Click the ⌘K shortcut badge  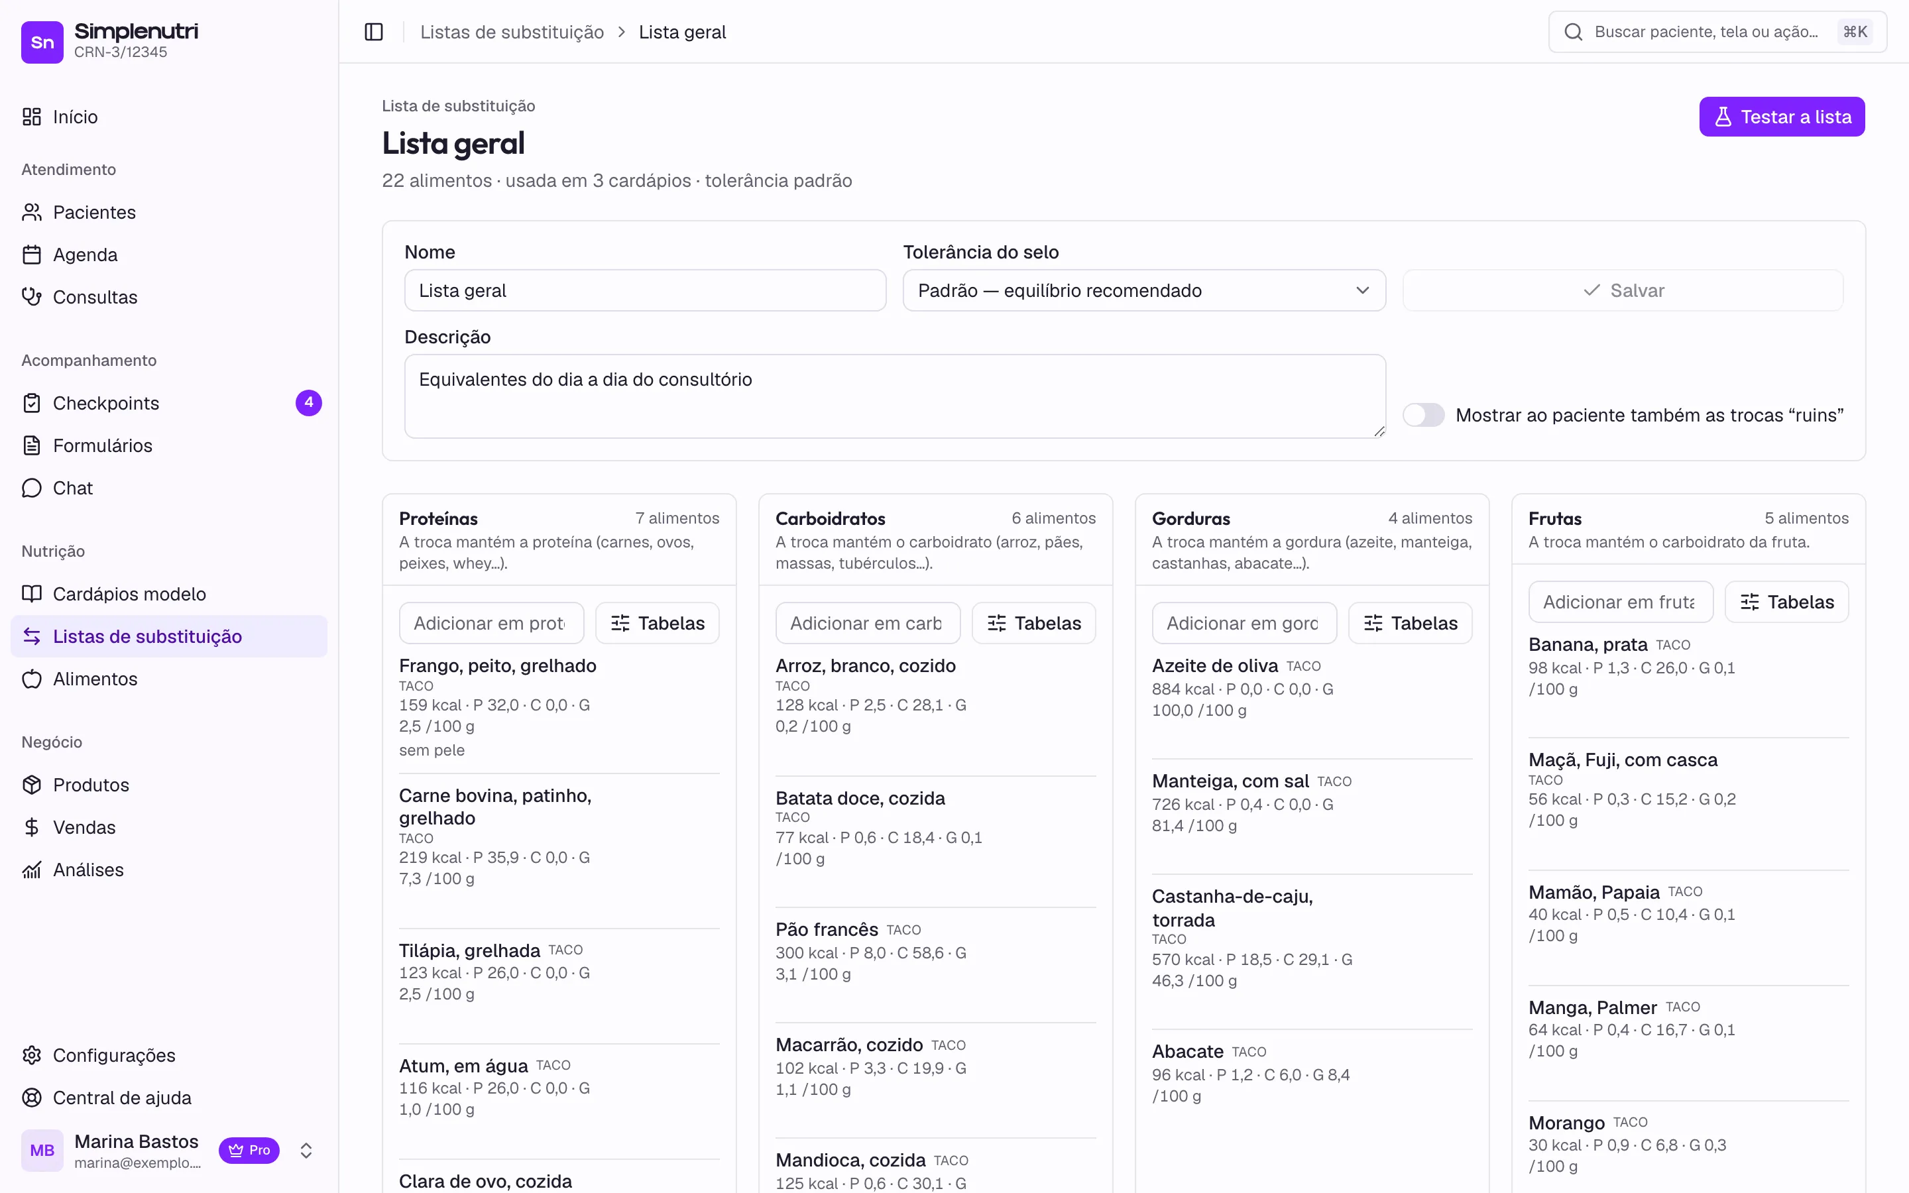click(x=1855, y=32)
